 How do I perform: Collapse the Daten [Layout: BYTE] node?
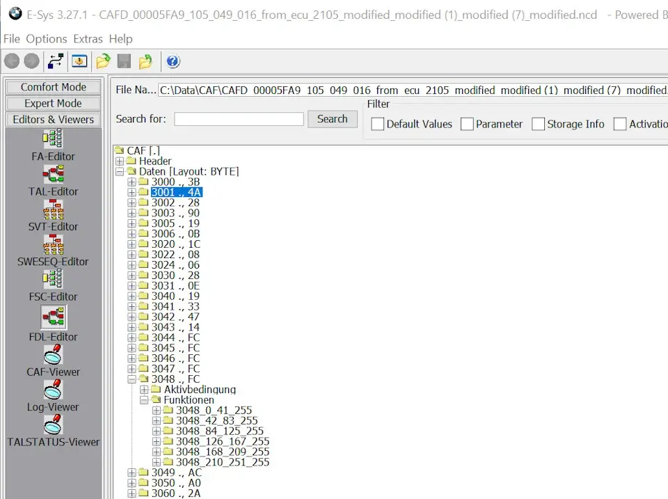(x=120, y=172)
